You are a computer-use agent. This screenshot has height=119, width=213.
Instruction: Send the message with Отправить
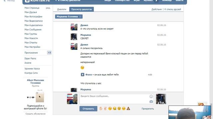coord(88,109)
